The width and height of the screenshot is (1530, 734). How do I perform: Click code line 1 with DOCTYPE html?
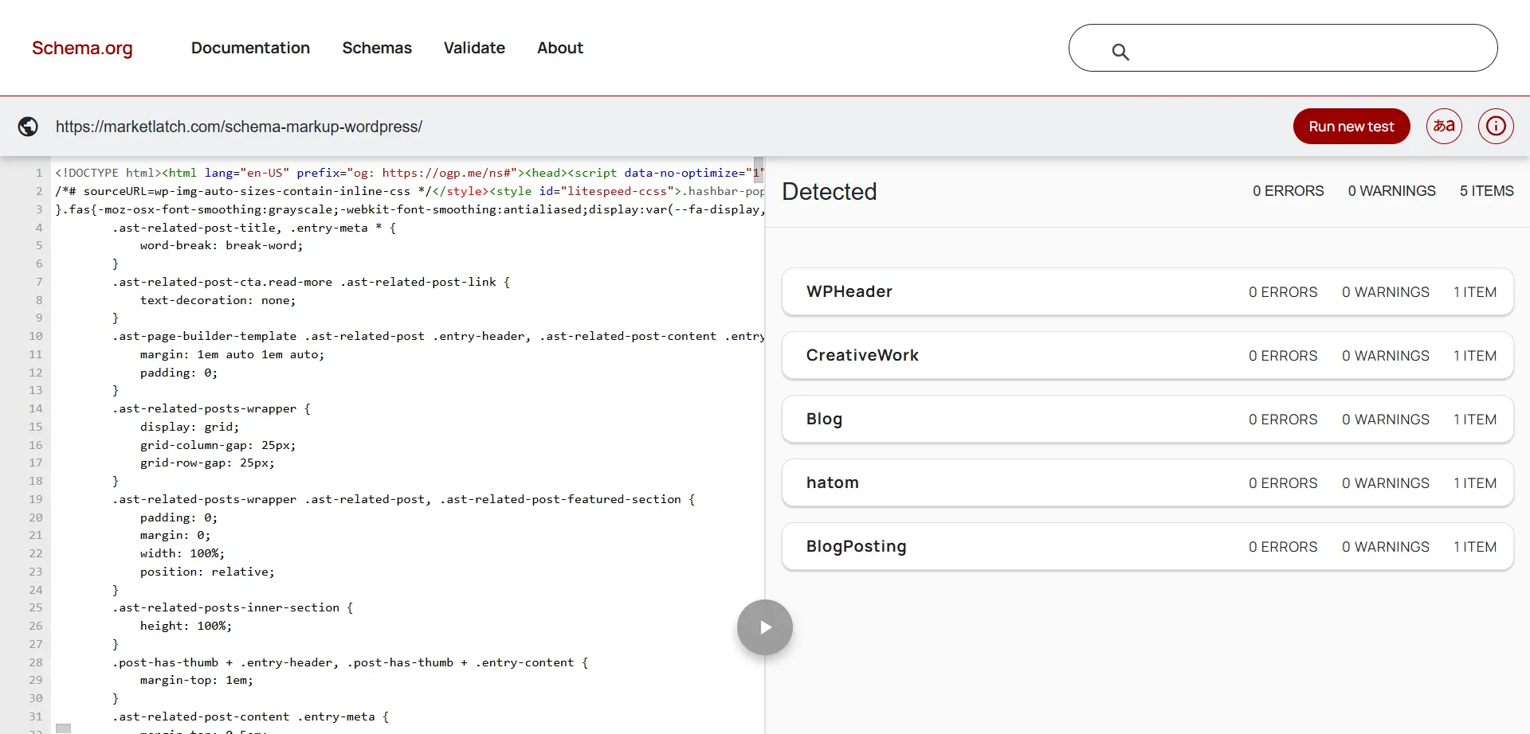coord(410,173)
